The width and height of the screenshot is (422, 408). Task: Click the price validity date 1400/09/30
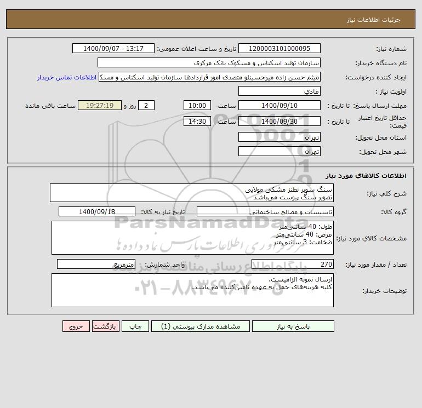(280, 121)
